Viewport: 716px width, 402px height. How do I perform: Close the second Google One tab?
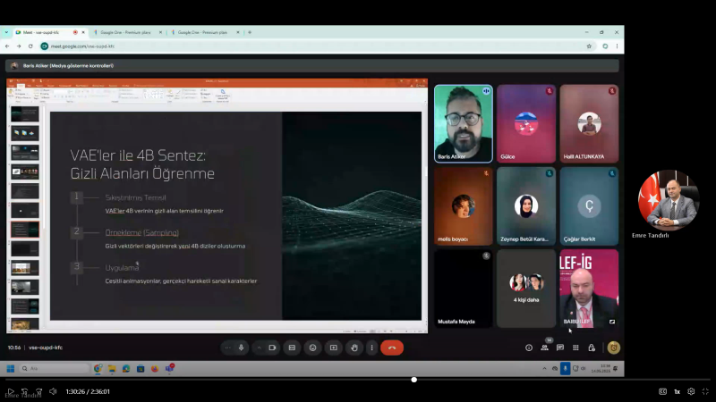[x=238, y=32]
